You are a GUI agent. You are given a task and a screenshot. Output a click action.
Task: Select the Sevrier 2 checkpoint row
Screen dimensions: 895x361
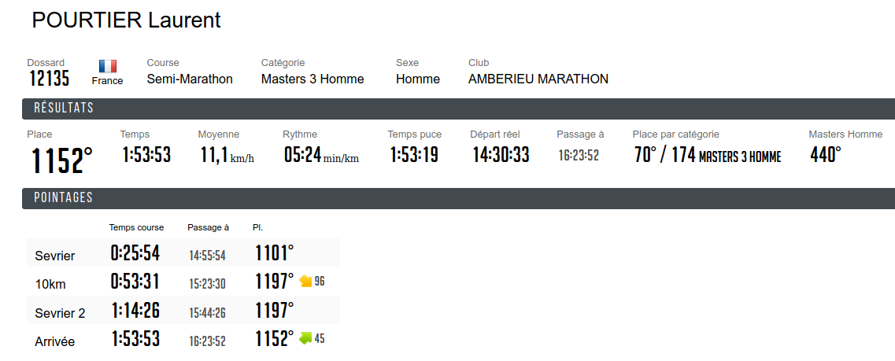[x=183, y=310]
